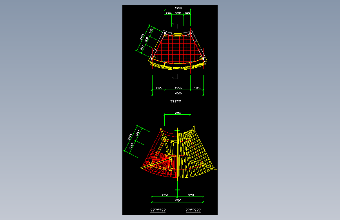Click the upper 1247 angled dimension label

(138, 133)
